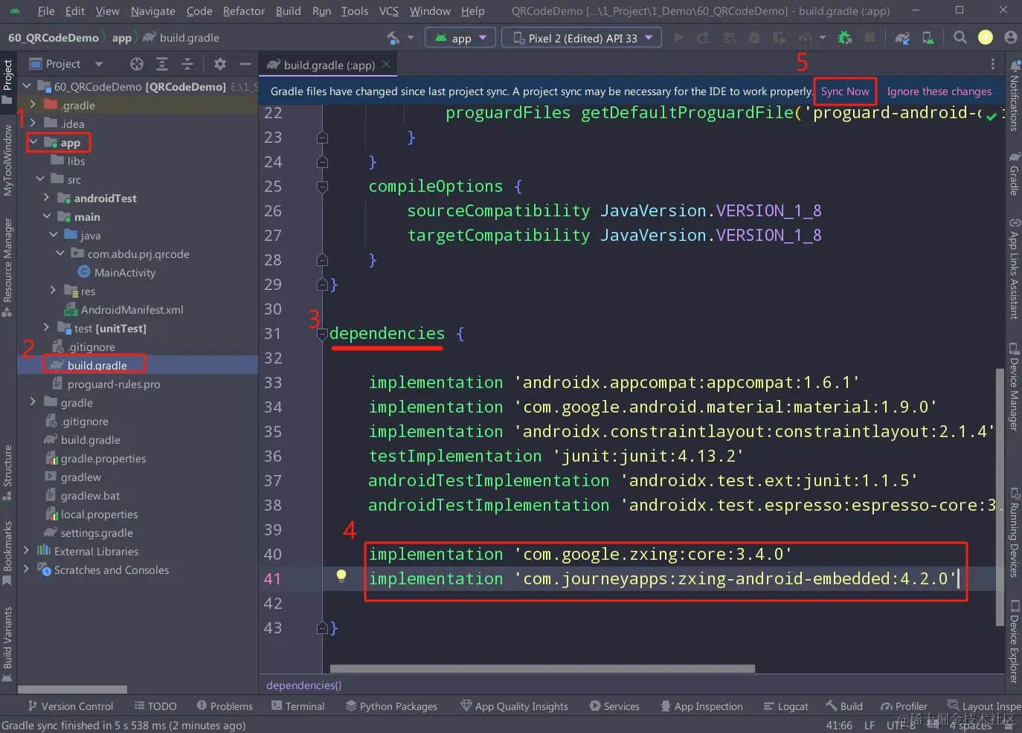
Task: Click the Build hammer icon in toolbar
Action: coord(393,38)
